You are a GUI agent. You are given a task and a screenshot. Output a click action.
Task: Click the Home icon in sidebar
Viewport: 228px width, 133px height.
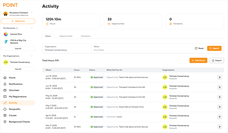coord(5,78)
